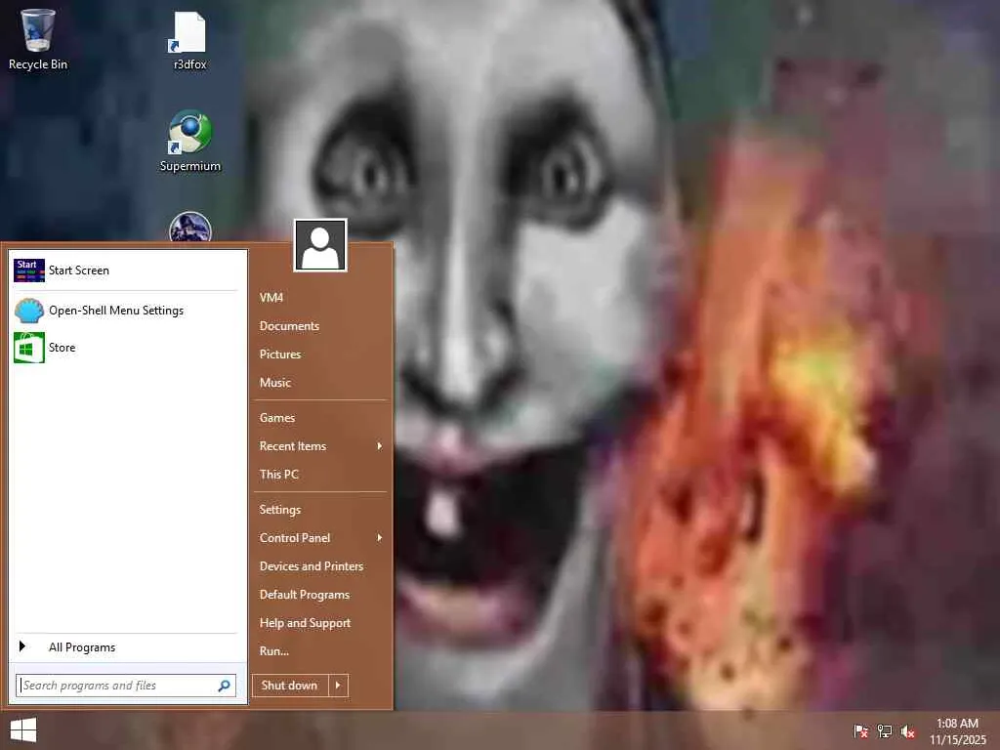Open the r3dfox desktop shortcut
The height and width of the screenshot is (750, 1000).
pos(189,39)
